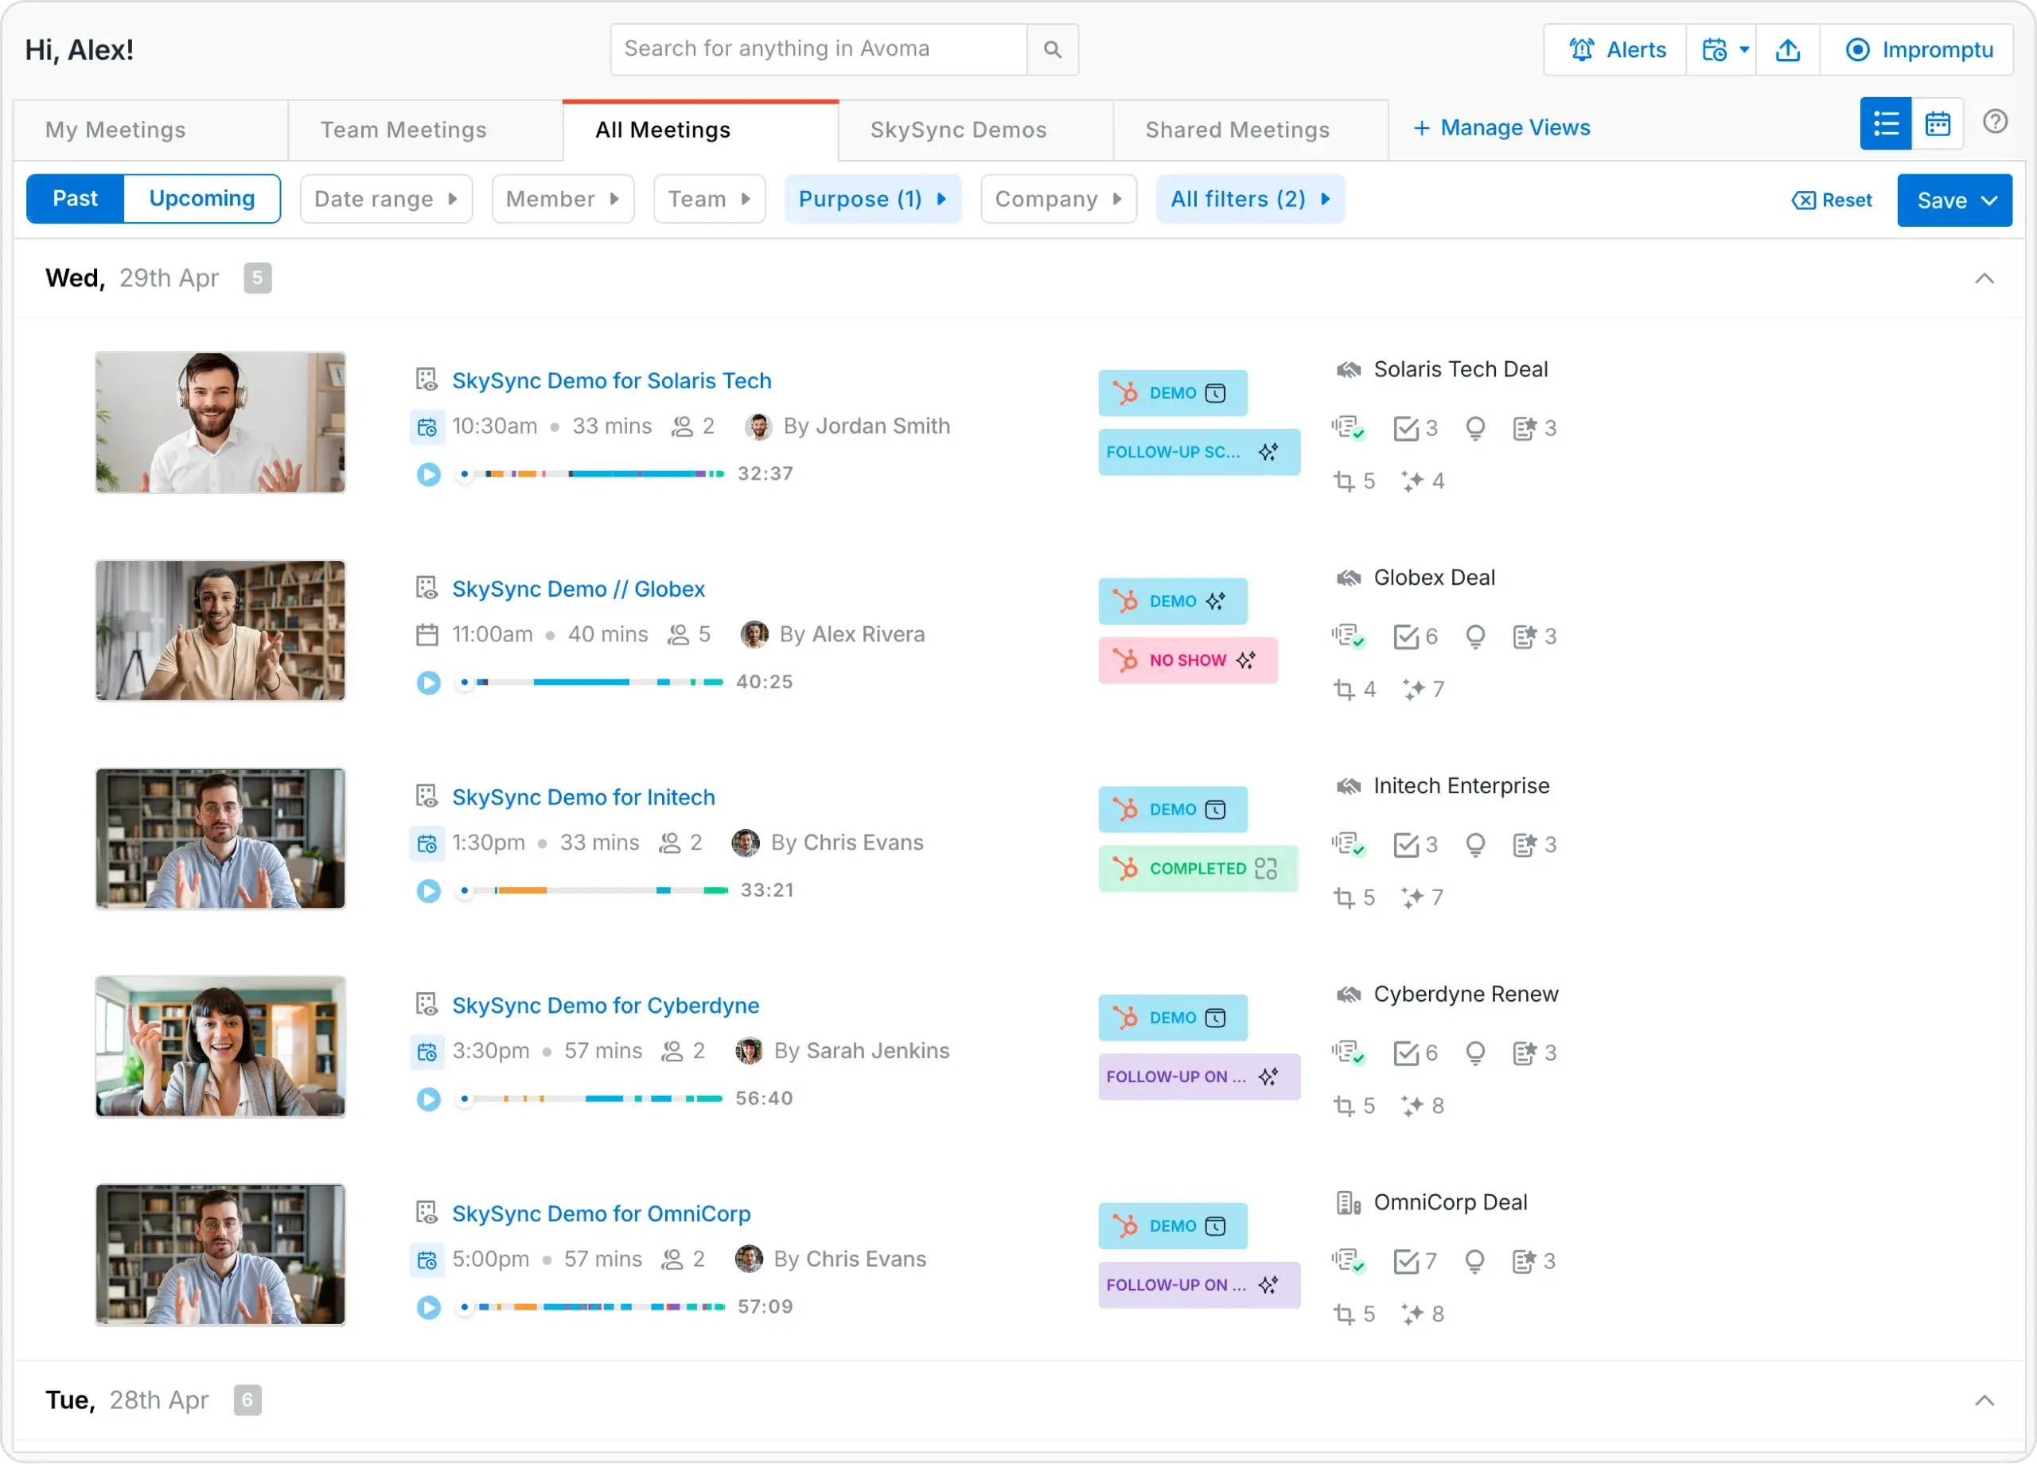Click Jordan Smith's avatar
This screenshot has height=1464, width=2037.
pyautogui.click(x=758, y=426)
